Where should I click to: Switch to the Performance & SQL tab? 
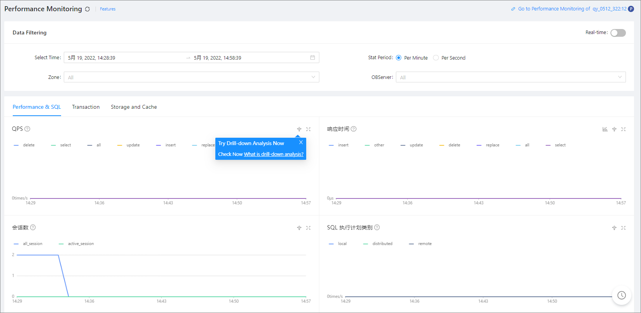click(x=37, y=107)
